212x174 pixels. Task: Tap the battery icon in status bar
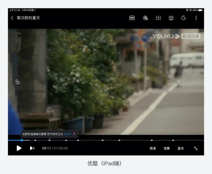coord(200,10)
